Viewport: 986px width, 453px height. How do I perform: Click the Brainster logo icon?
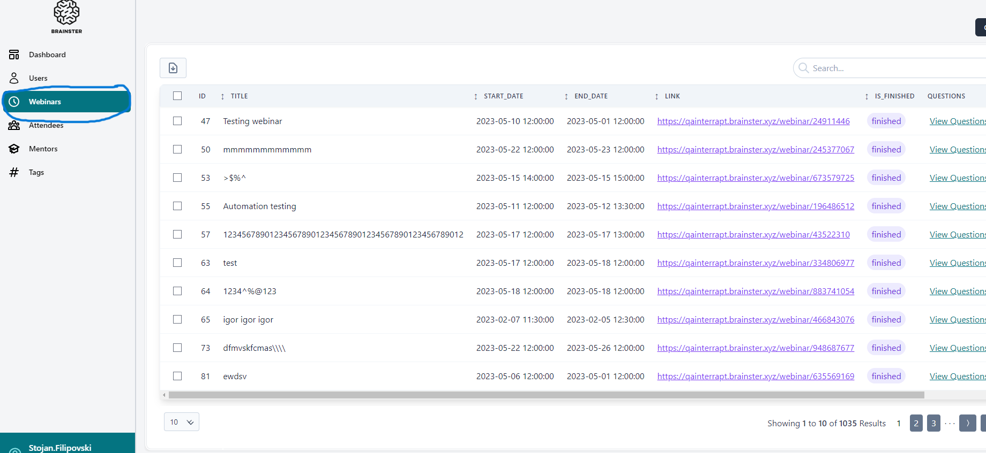click(x=66, y=13)
